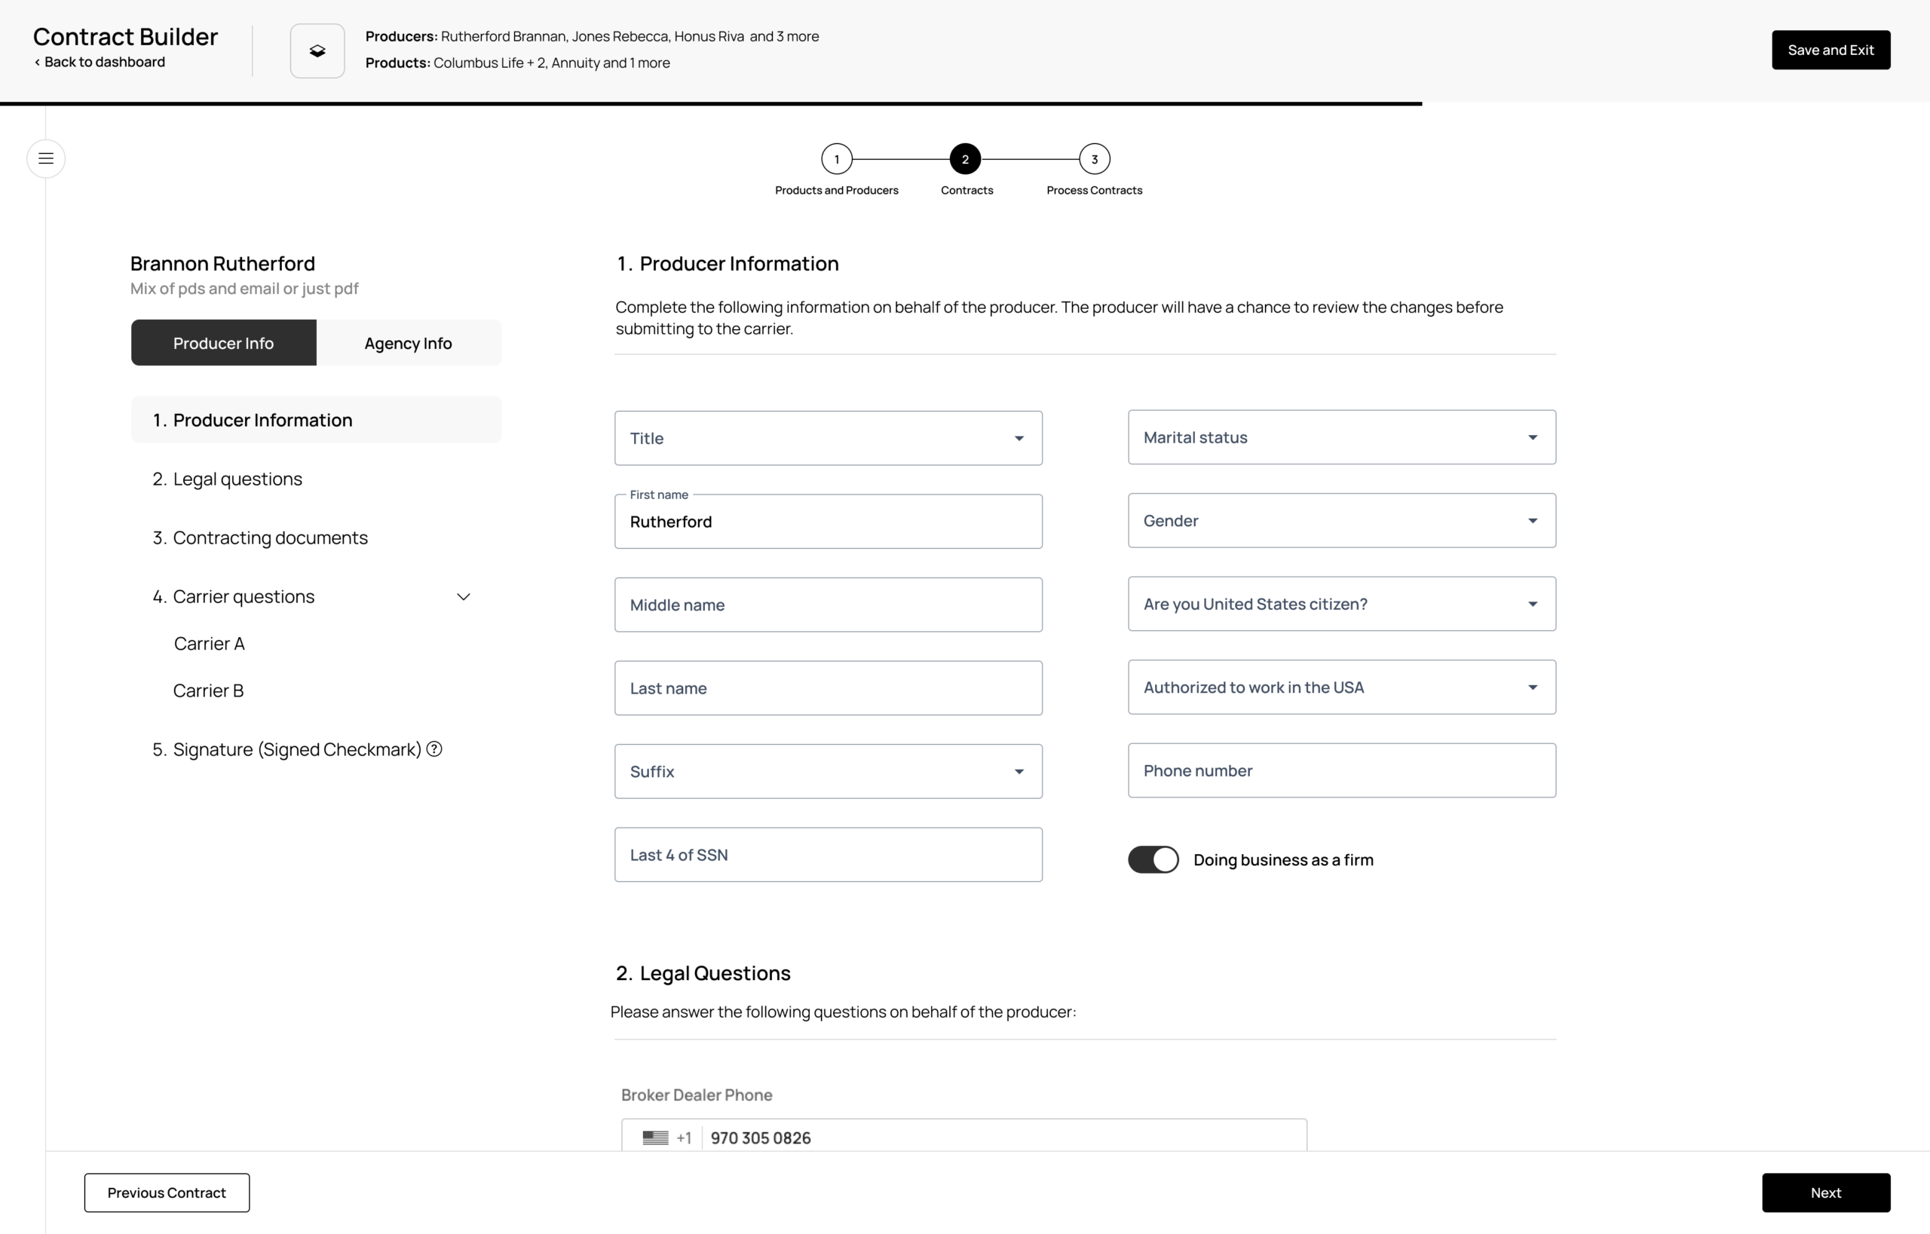This screenshot has width=1930, height=1234.
Task: Select Carrier A in sidebar
Action: (209, 644)
